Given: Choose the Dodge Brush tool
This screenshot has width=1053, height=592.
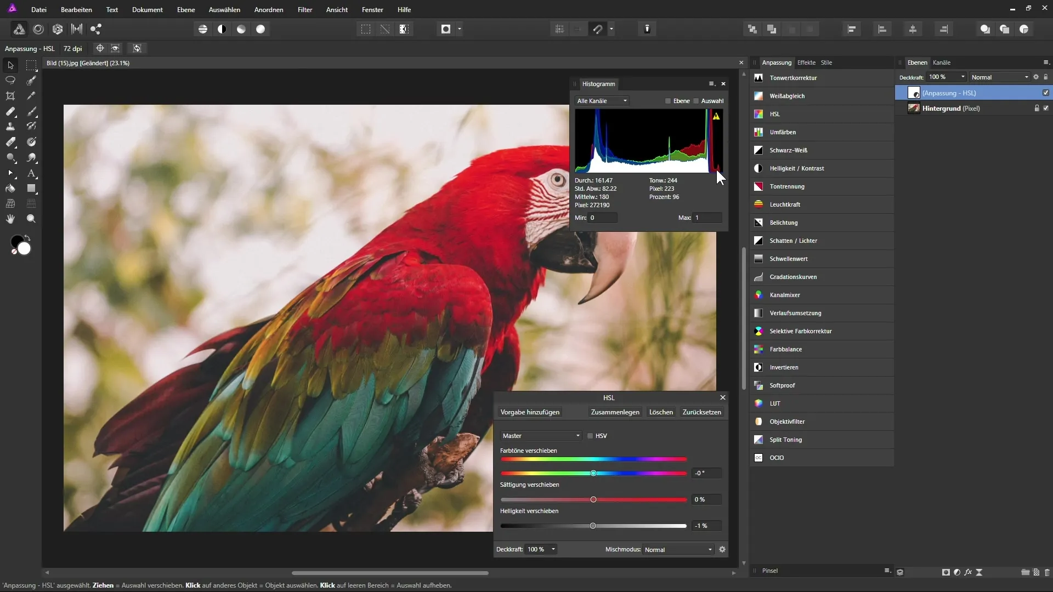Looking at the screenshot, I should [x=10, y=157].
